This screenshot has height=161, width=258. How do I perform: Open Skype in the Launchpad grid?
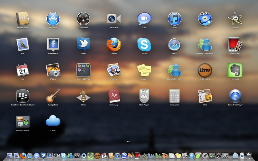(x=144, y=45)
